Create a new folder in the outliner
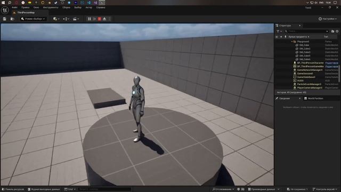The width and height of the screenshot is (341, 192). [x=332, y=31]
